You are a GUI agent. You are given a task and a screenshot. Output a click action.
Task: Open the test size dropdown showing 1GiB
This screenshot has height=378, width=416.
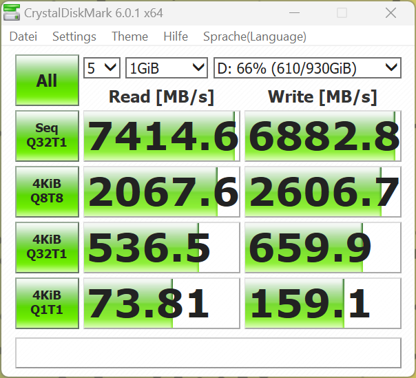point(167,68)
